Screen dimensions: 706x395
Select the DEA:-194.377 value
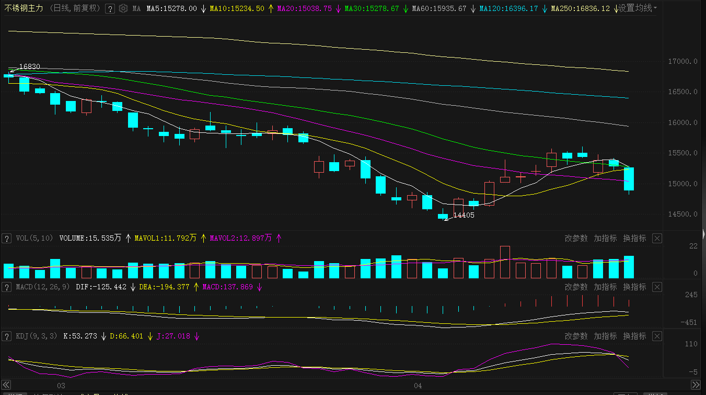(x=164, y=287)
